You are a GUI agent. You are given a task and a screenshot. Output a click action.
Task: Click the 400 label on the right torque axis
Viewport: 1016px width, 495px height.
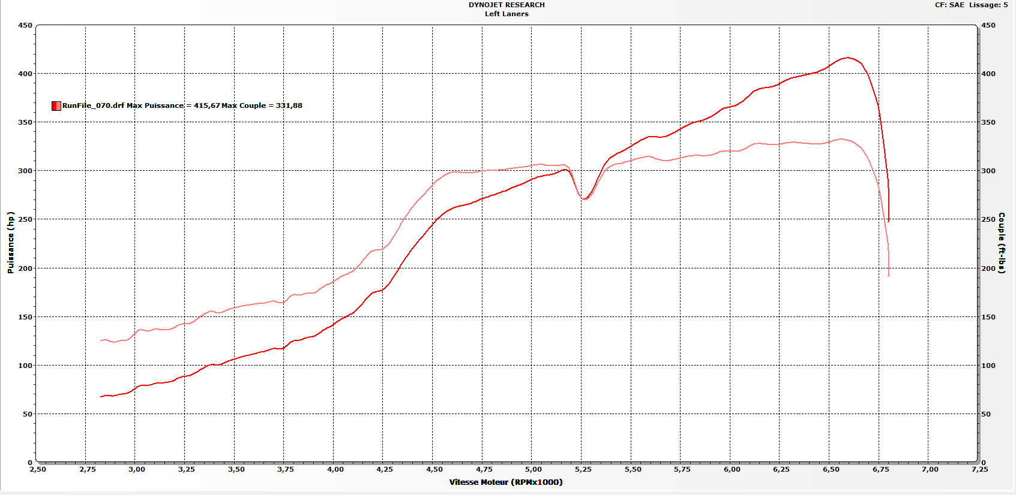pyautogui.click(x=988, y=74)
